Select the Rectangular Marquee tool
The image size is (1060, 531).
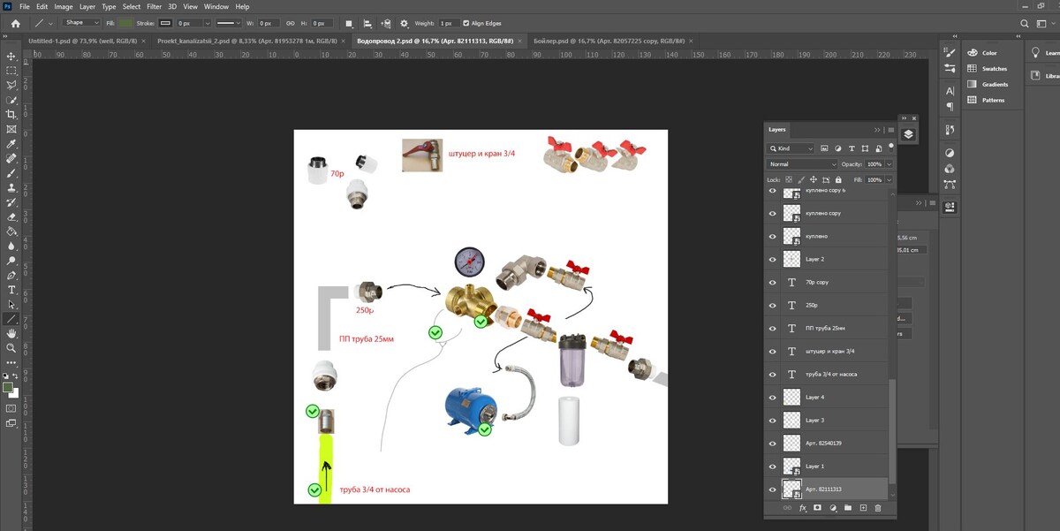coord(11,70)
